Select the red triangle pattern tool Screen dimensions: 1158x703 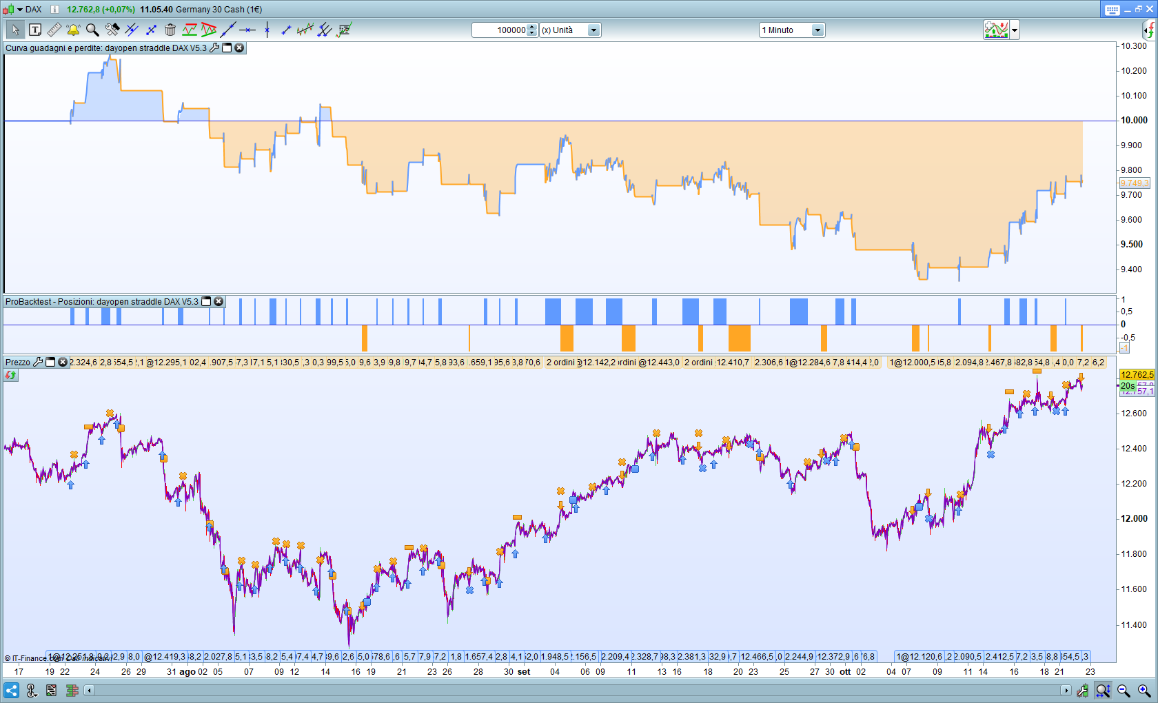click(x=209, y=30)
